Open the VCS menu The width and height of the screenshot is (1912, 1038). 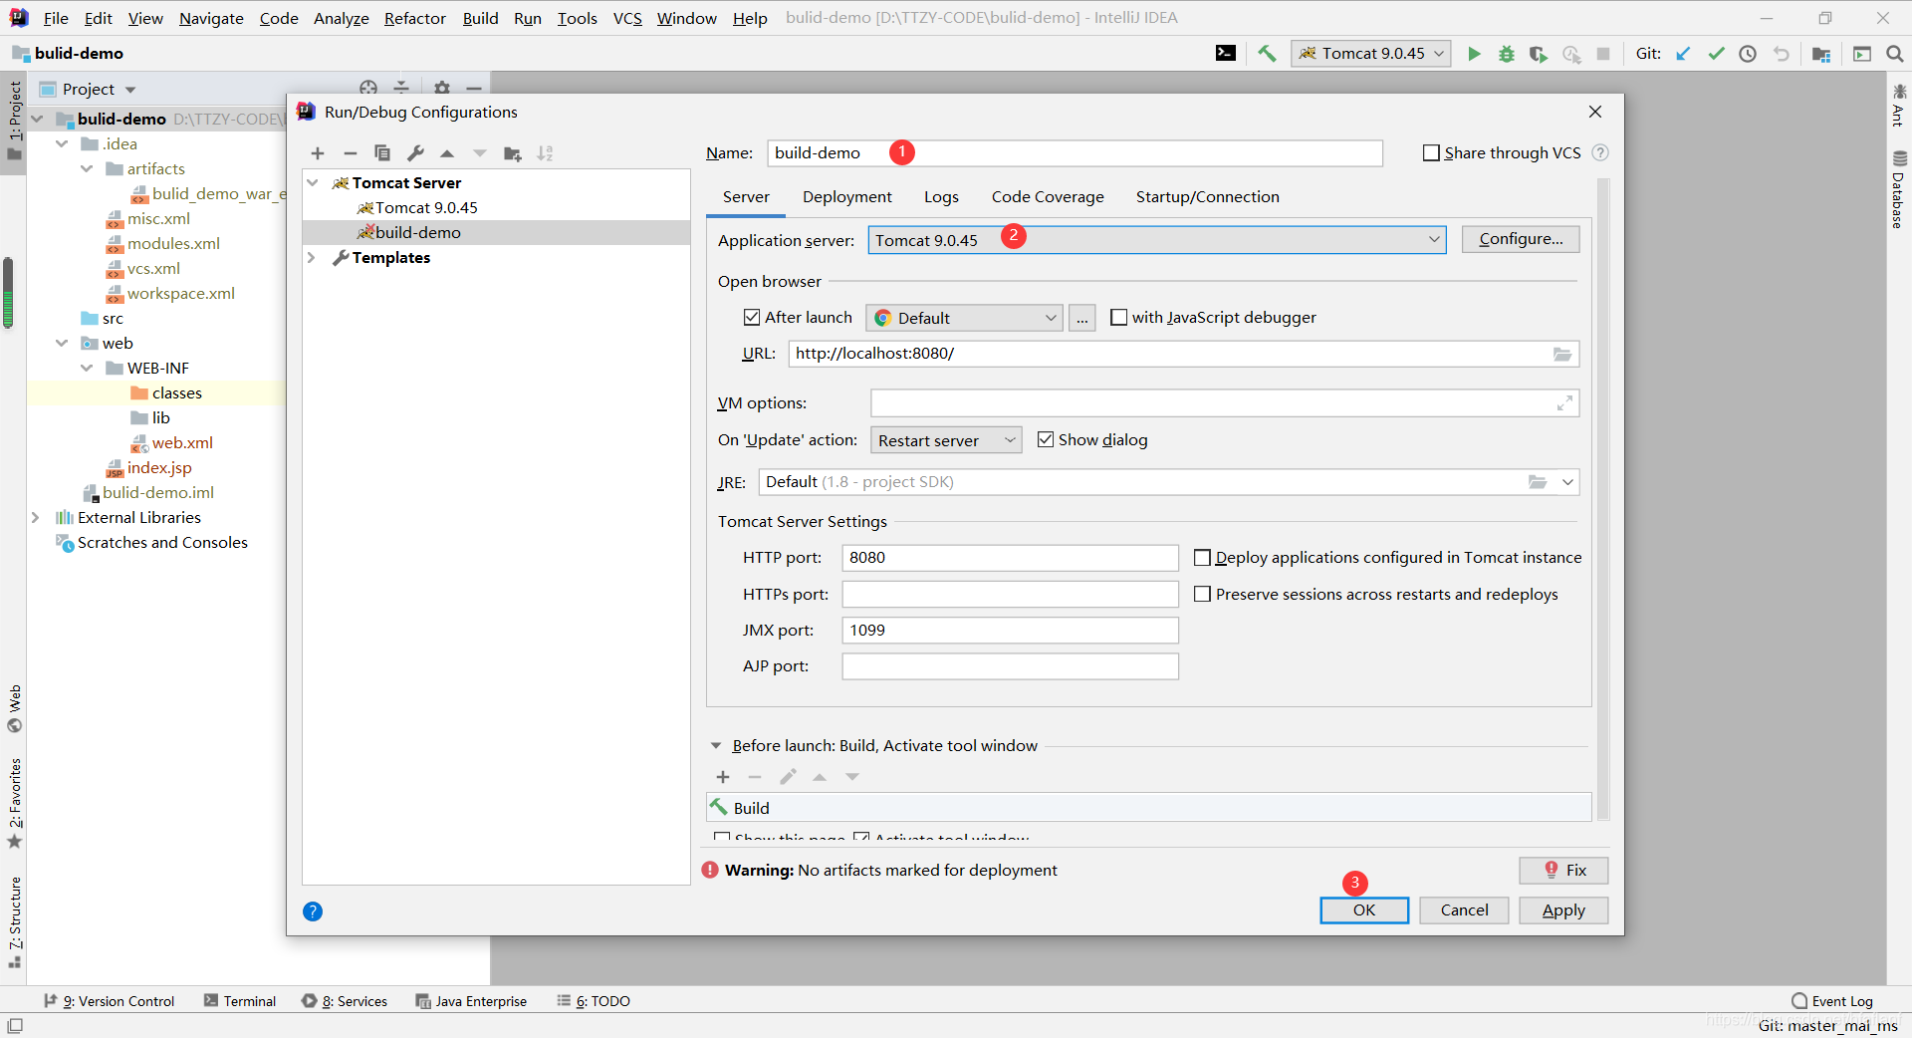627,18
